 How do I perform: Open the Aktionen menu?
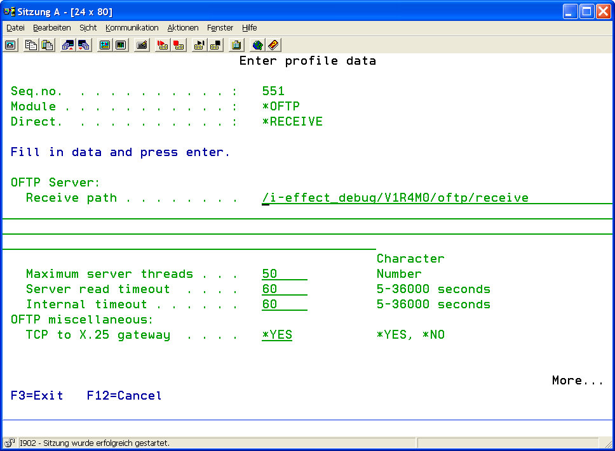tap(183, 28)
